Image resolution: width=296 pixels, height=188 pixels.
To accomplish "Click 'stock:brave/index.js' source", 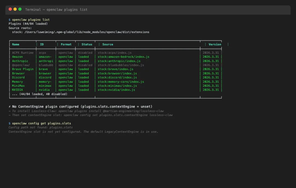I will (115, 69).
